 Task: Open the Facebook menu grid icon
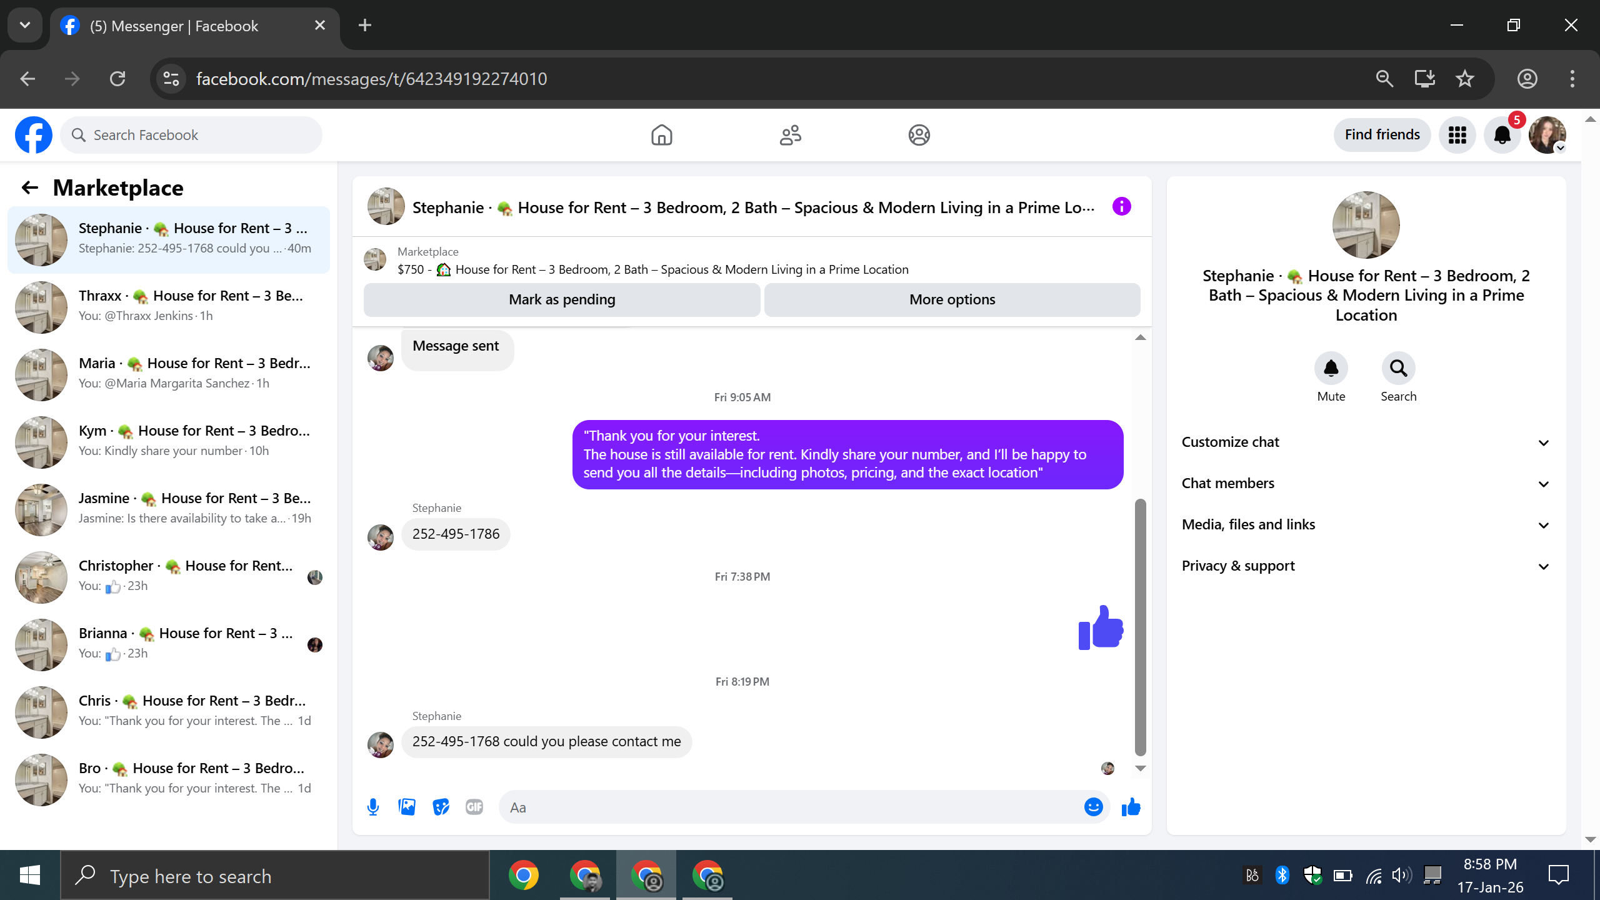click(1457, 135)
